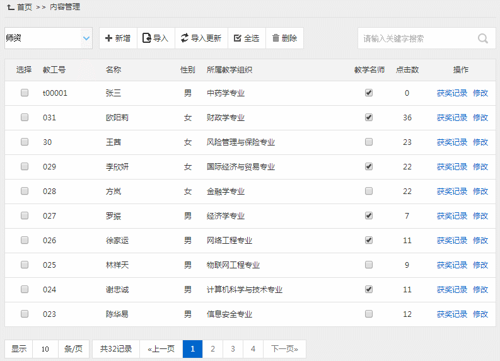
Task: Click the 导入更新 refresh button
Action: [x=201, y=38]
